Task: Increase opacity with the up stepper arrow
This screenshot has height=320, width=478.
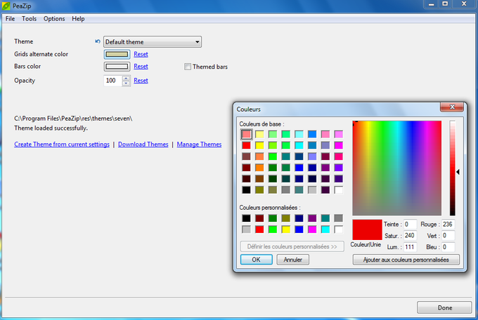Action: (x=126, y=78)
